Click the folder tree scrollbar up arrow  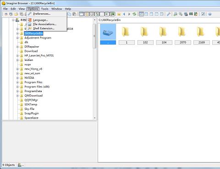(x=94, y=20)
